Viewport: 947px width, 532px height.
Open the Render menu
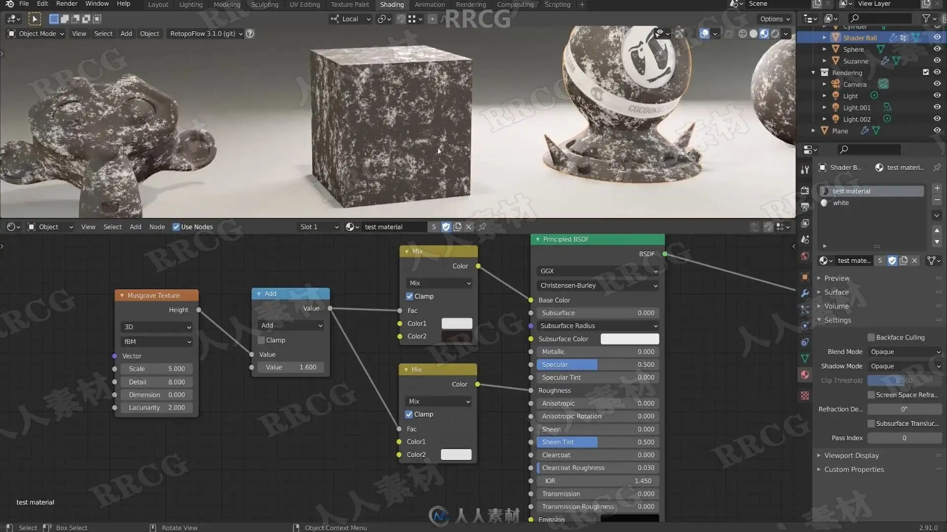(67, 4)
